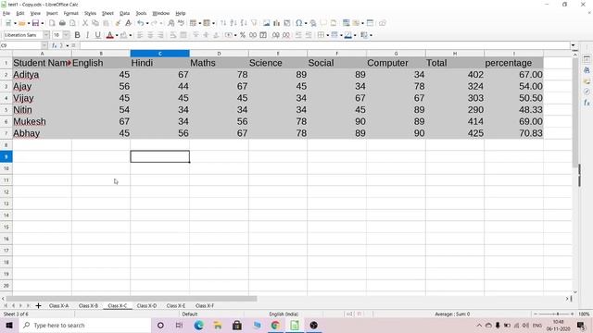Open the Font size dropdown
This screenshot has width=593, height=333.
coord(66,35)
